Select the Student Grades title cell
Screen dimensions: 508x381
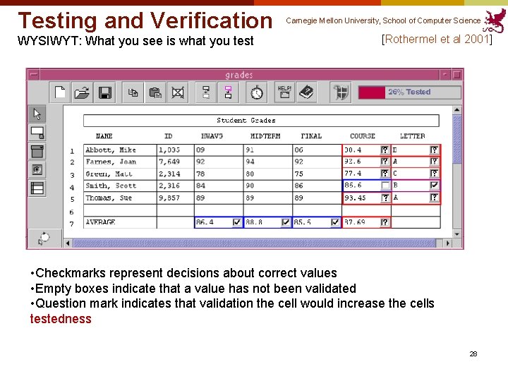pyautogui.click(x=261, y=121)
